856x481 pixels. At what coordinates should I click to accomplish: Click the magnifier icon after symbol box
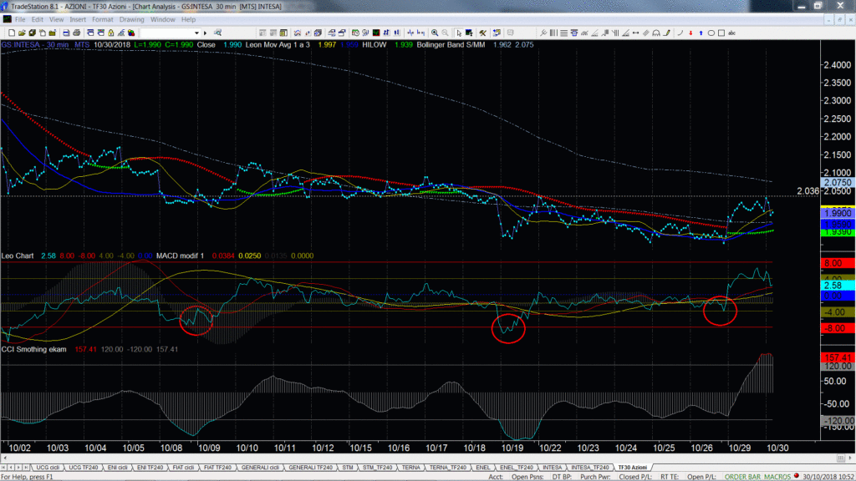point(217,33)
